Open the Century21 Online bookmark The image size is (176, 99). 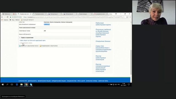[28, 20]
